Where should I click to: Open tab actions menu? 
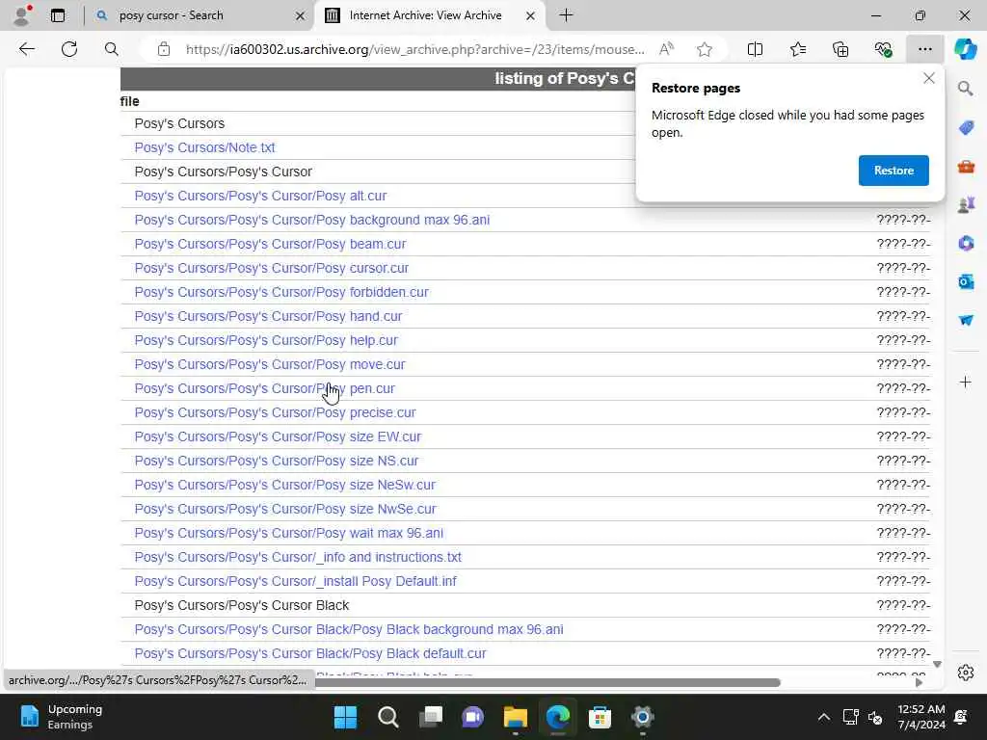58,15
